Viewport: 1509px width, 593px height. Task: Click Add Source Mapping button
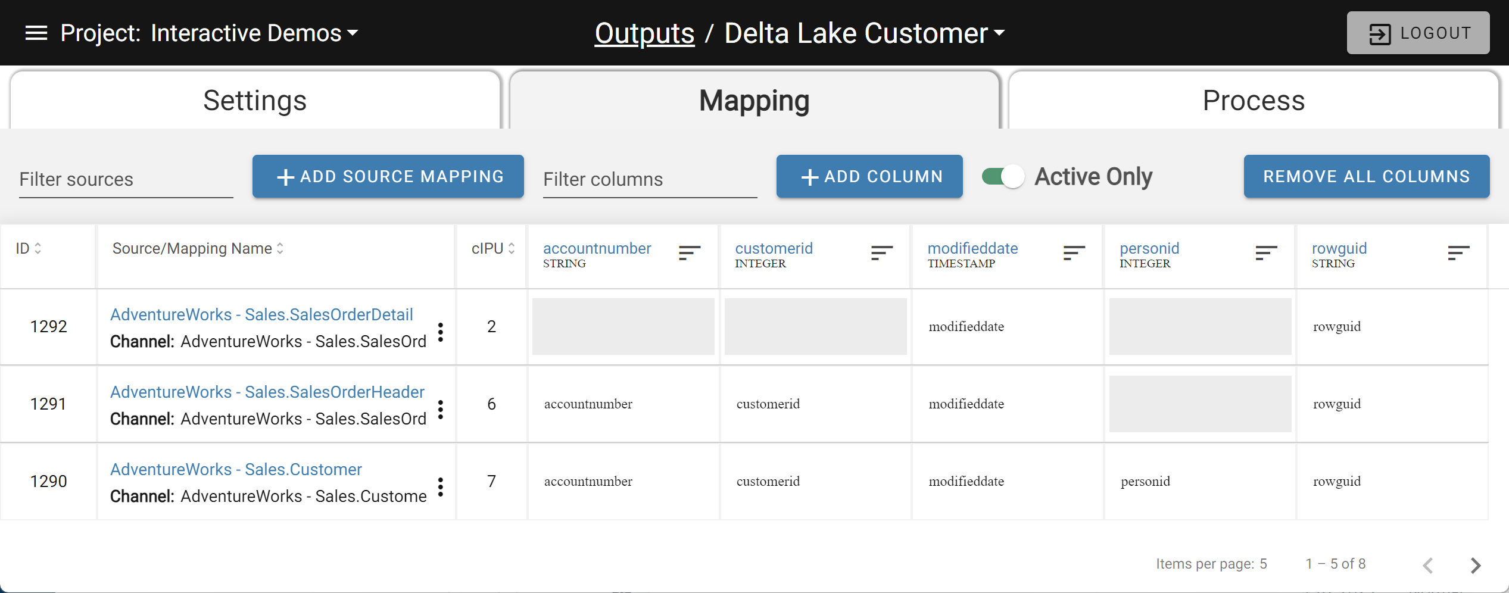pos(388,176)
